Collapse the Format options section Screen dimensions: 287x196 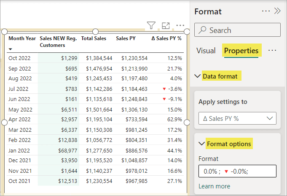click(201, 144)
